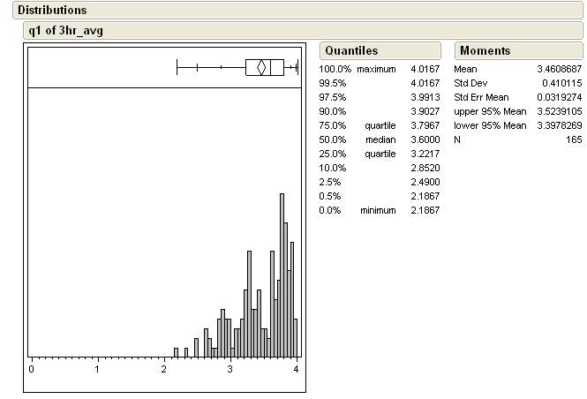Screen dimensions: 587x399
Task: Click the Std Dev value 0.410115
Action: coord(562,83)
